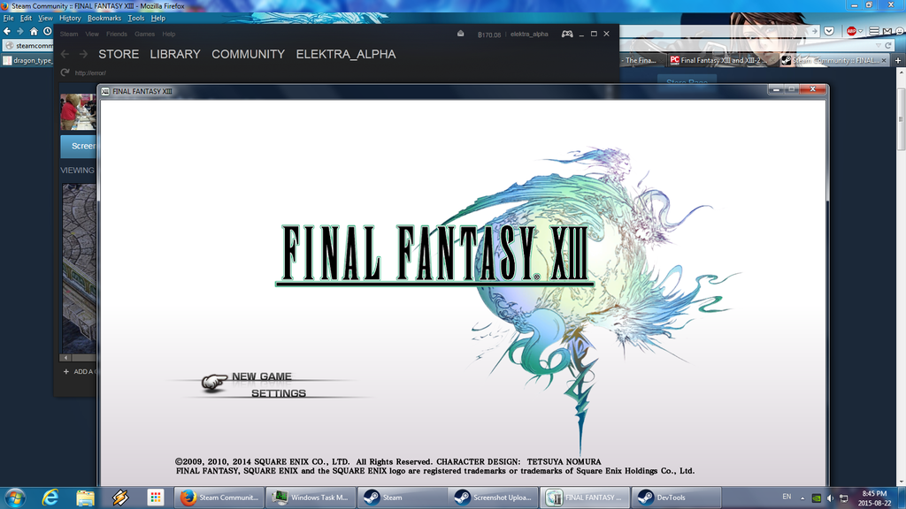Go back in Firefox
906x509 pixels.
pos(7,31)
